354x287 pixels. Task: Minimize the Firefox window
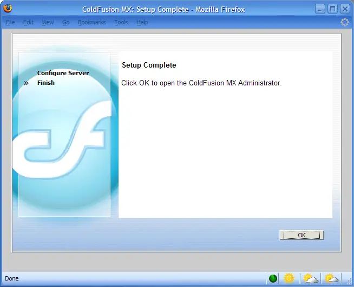click(320, 9)
